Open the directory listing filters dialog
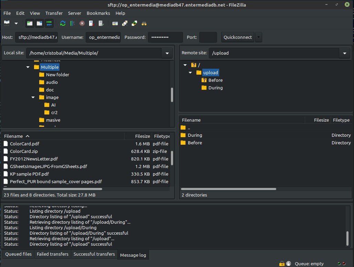Viewport: 354px width, 267px height. (x=115, y=23)
